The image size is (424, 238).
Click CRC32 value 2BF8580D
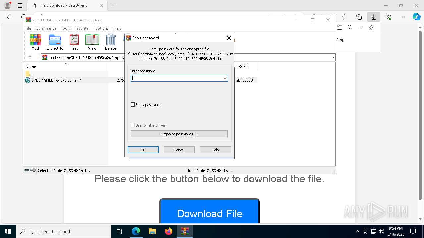pyautogui.click(x=244, y=80)
